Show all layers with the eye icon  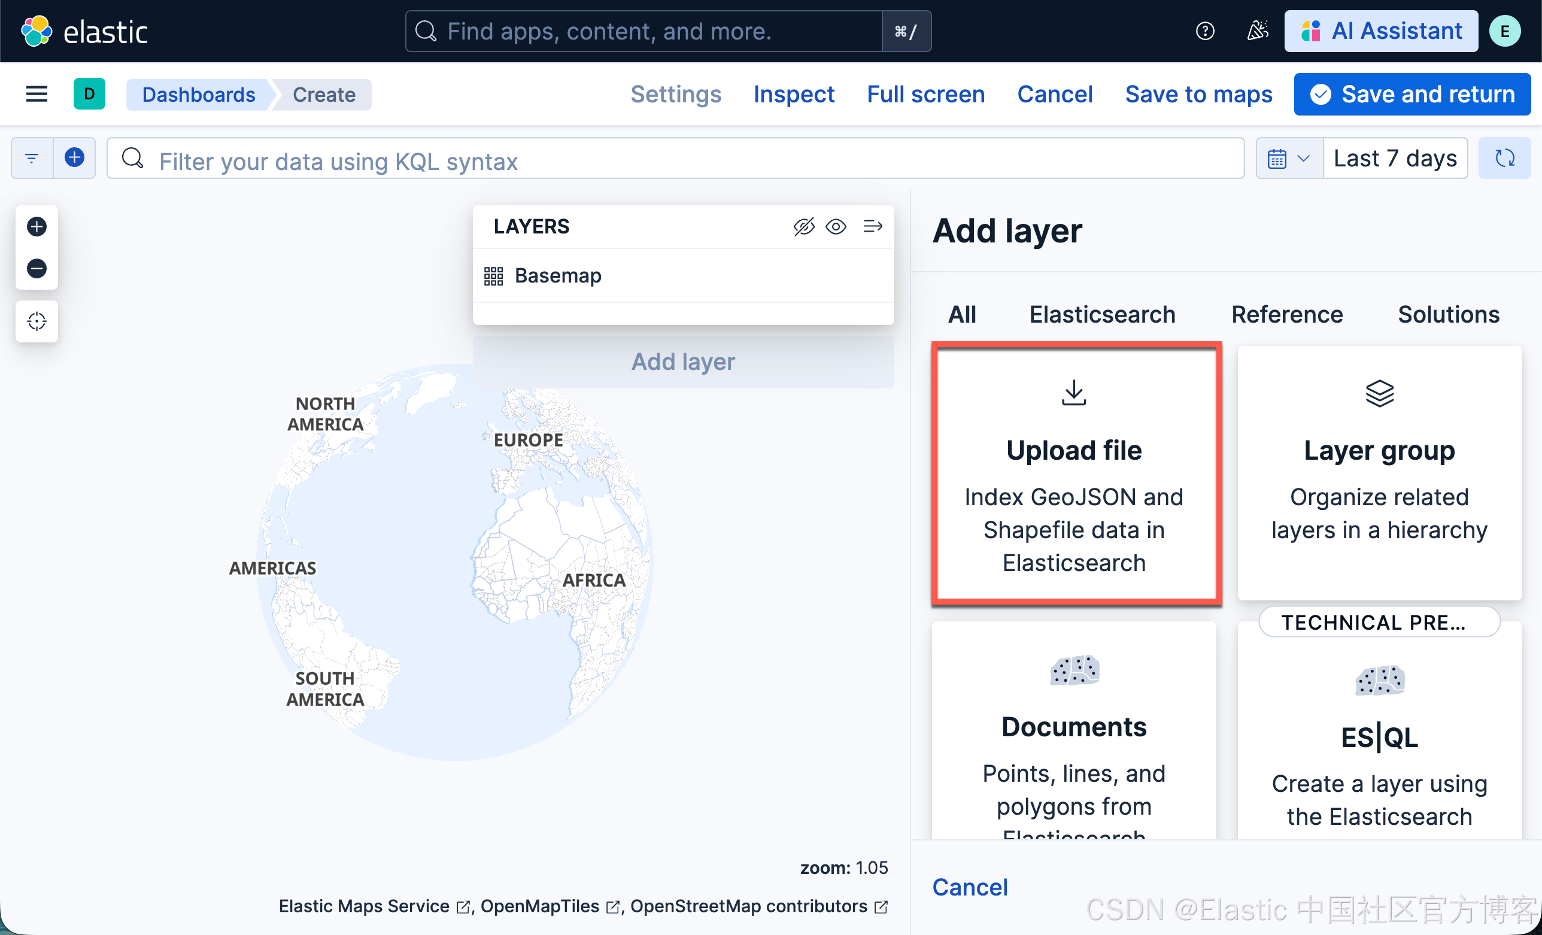click(x=836, y=226)
